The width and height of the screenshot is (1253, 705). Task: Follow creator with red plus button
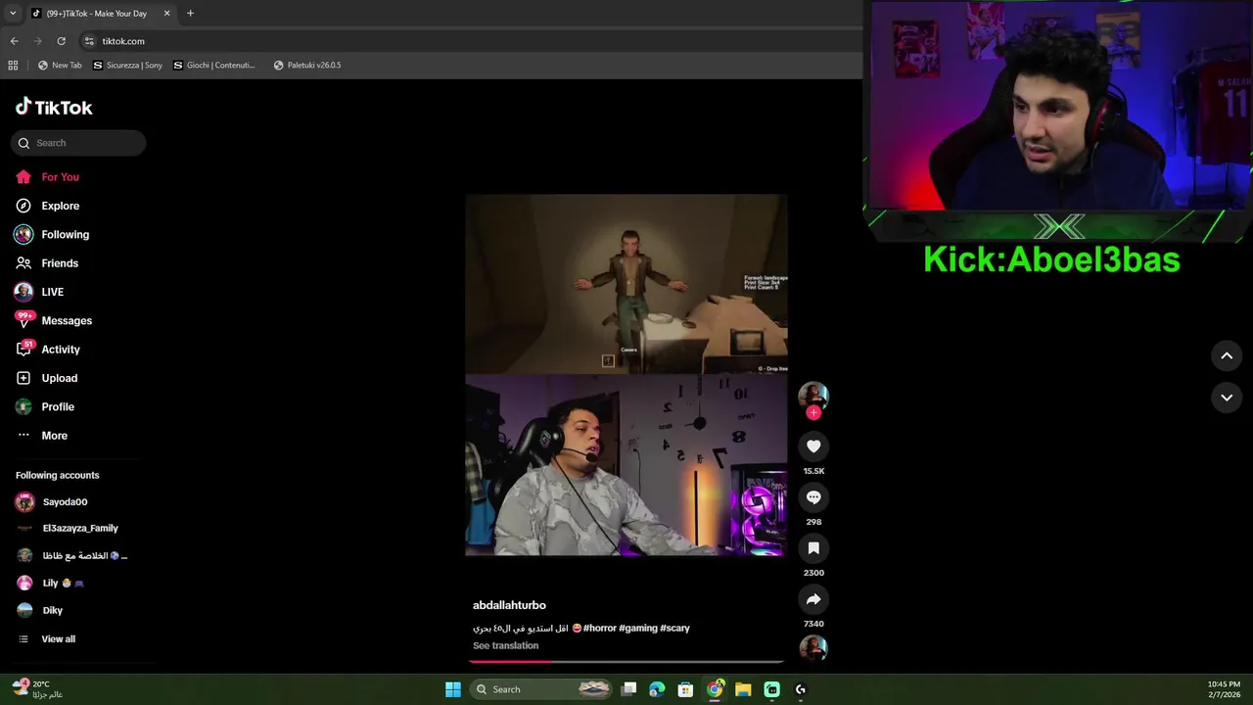click(813, 412)
